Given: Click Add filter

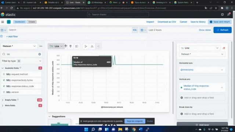Looking at the screenshot, I should coord(12,37).
